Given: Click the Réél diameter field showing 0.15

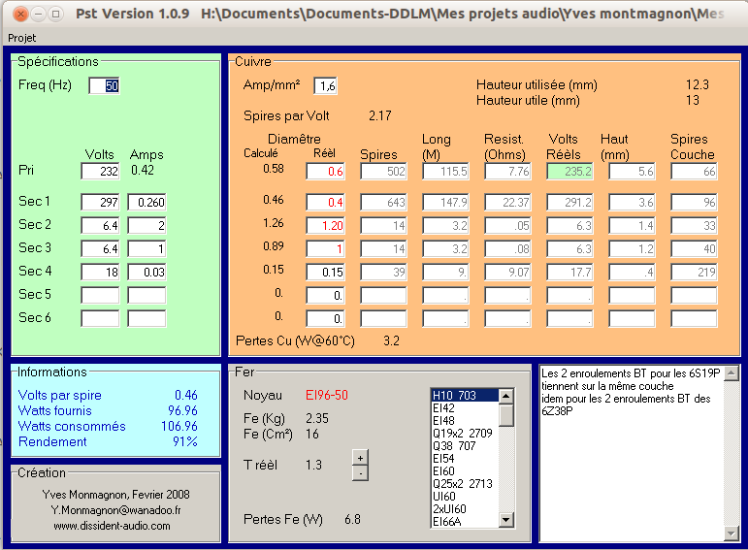Looking at the screenshot, I should click(x=325, y=273).
